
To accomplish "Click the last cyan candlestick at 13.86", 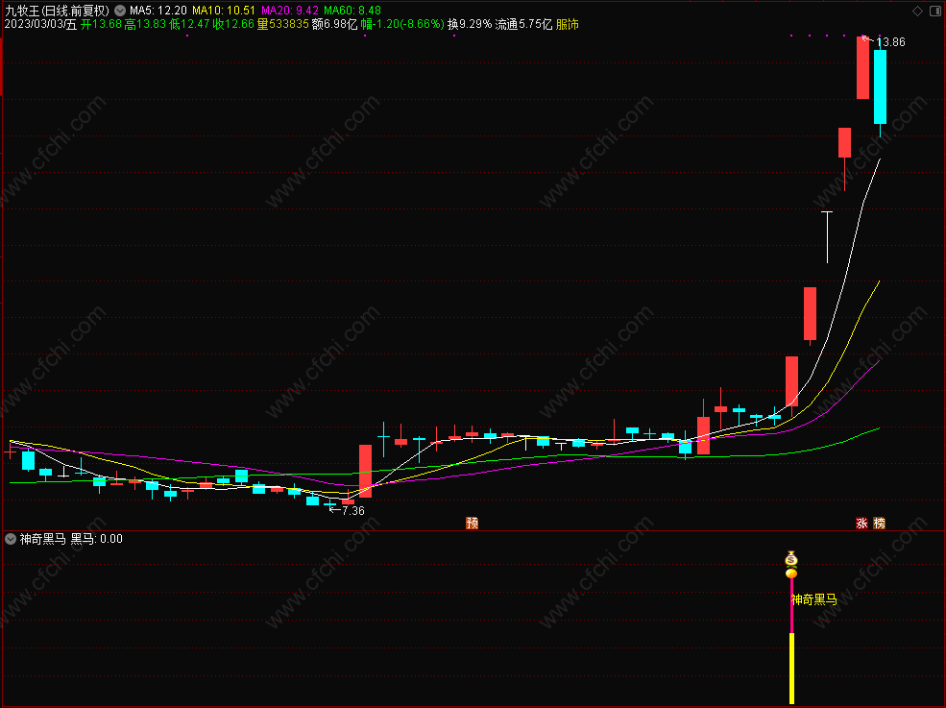I will coord(881,86).
